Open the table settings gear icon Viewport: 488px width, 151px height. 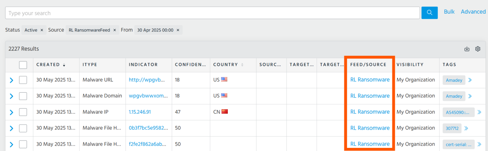(478, 49)
